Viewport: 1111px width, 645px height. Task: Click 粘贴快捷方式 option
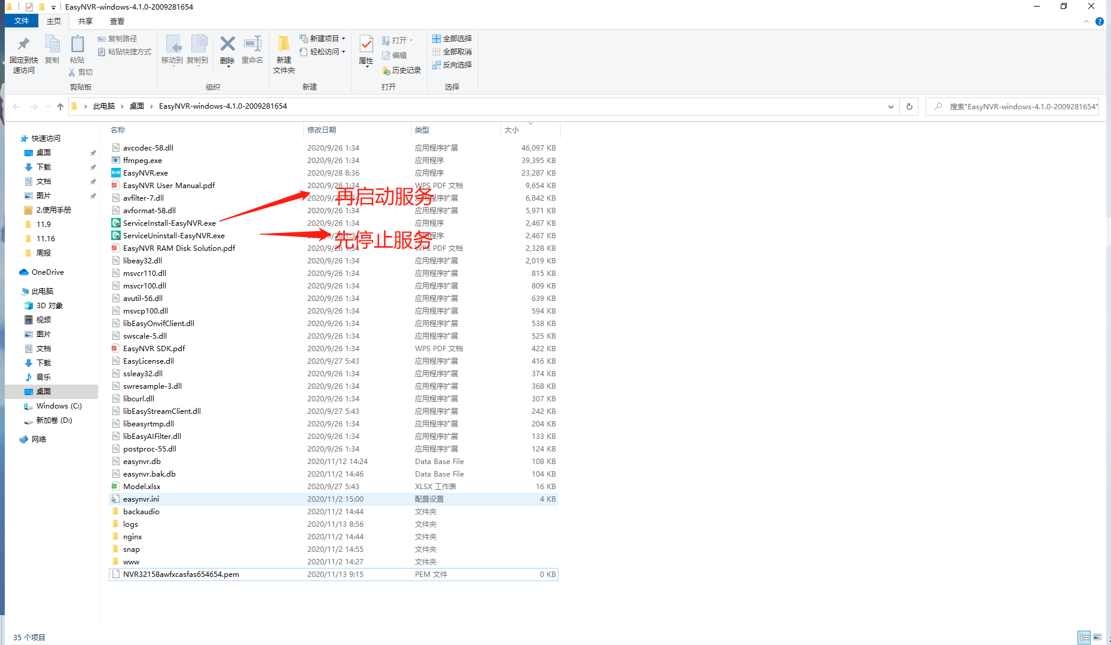point(124,52)
